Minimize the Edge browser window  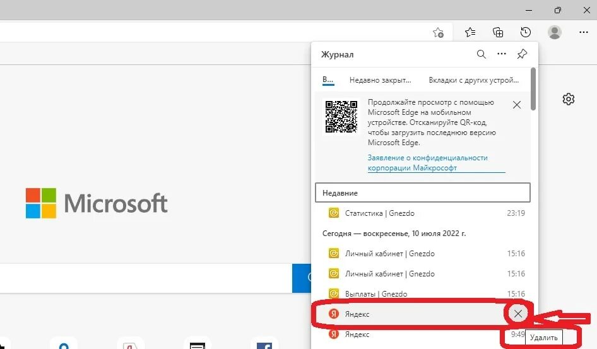pos(529,10)
